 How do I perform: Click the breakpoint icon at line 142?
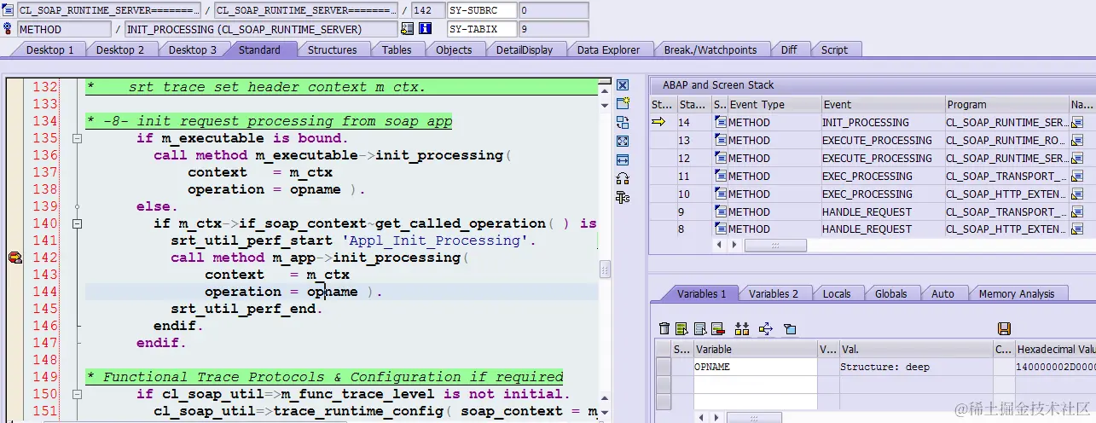coord(14,258)
